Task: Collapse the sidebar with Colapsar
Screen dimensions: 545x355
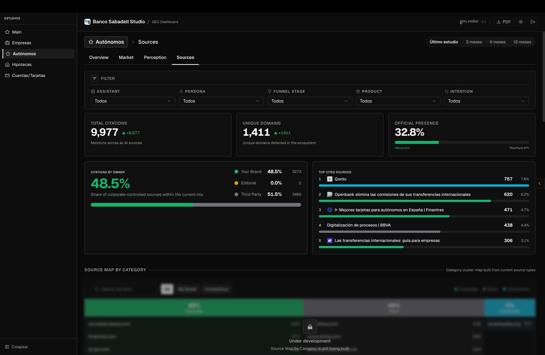Action: [x=17, y=347]
